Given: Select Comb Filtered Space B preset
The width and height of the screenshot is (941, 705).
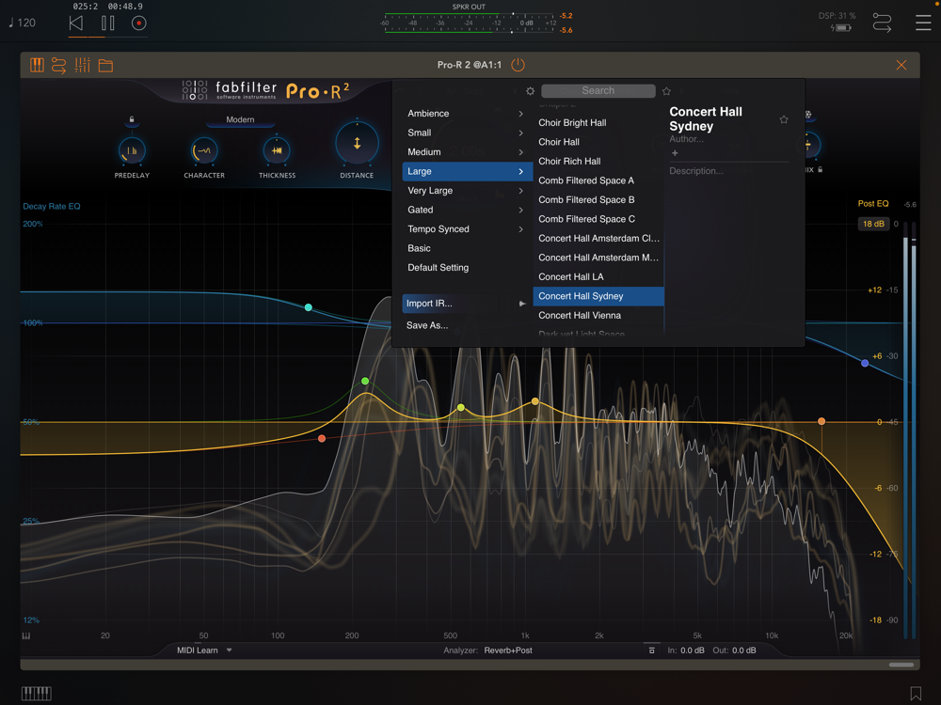Looking at the screenshot, I should [x=598, y=199].
